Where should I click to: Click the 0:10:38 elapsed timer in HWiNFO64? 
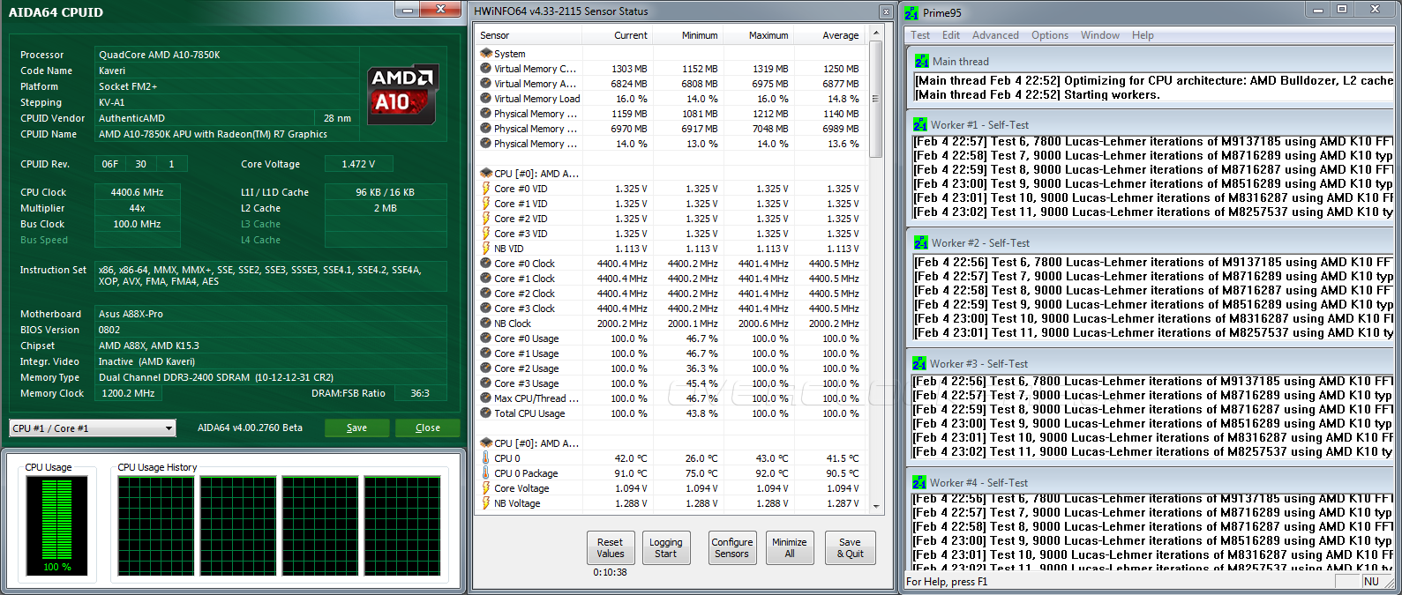coord(611,573)
